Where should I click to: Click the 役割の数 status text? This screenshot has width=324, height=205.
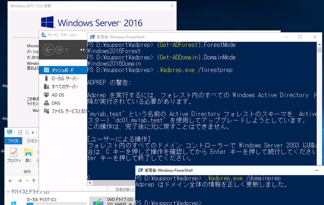pyautogui.click(x=124, y=189)
